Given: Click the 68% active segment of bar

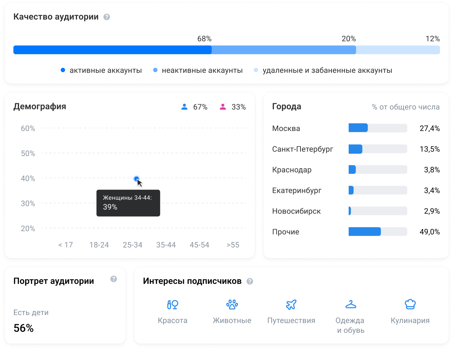Looking at the screenshot, I should pos(113,50).
